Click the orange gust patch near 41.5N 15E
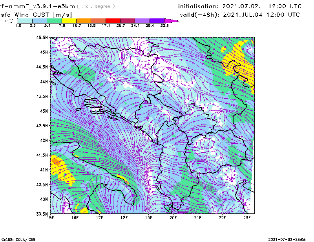The width and height of the screenshot is (314, 242). (x=56, y=161)
